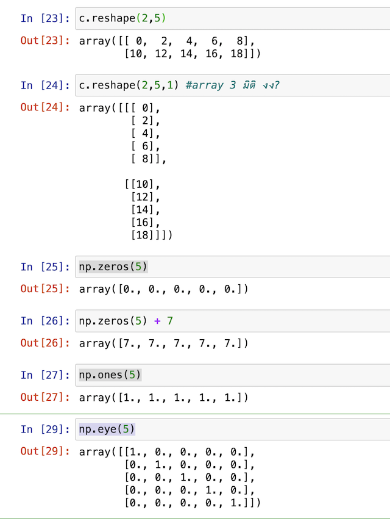Click the np.ones(5) code cell
This screenshot has width=390, height=524.
tap(233, 375)
